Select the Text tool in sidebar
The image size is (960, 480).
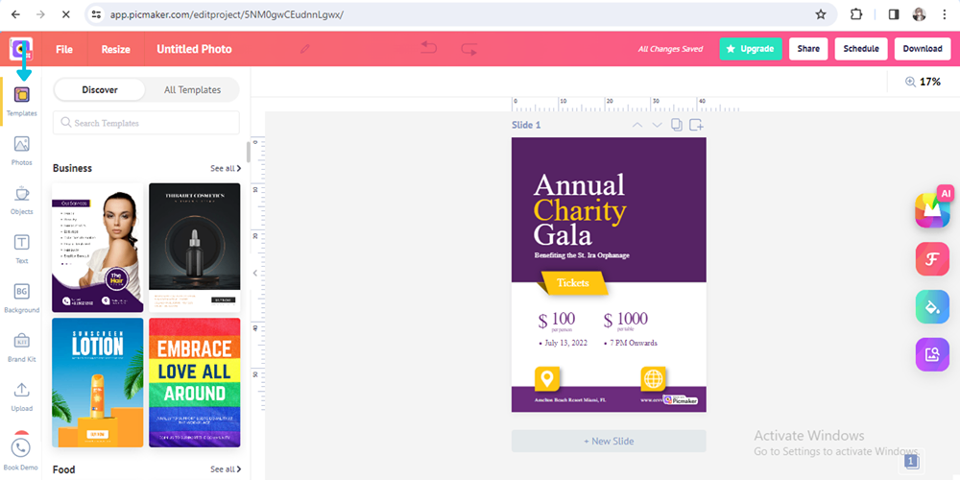(x=22, y=249)
